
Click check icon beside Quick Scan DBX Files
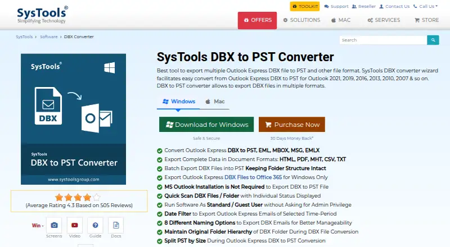coord(160,196)
